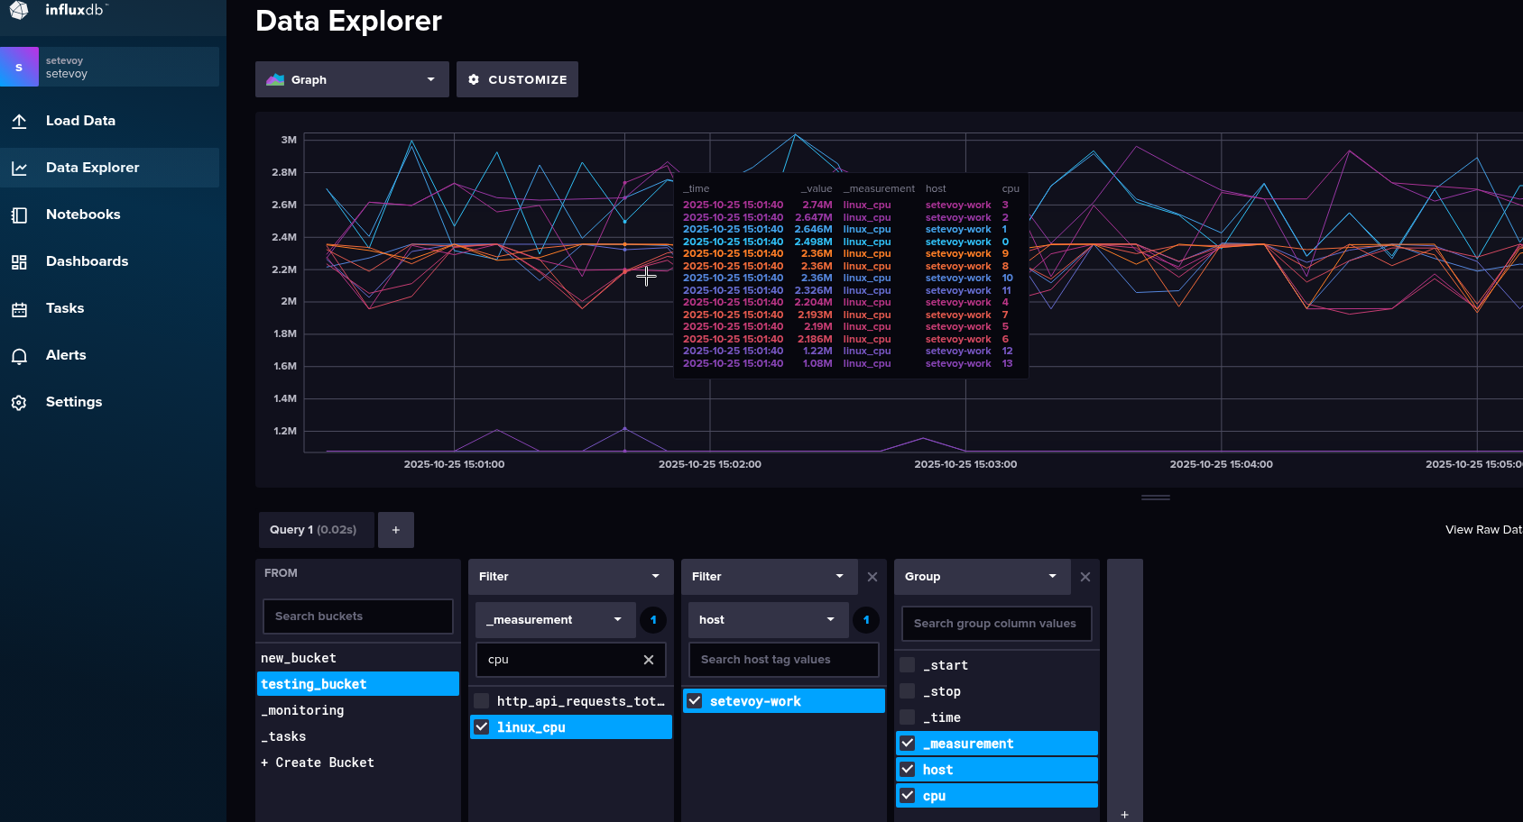1523x822 pixels.
Task: Open Load Data upload icon
Action: (x=19, y=121)
